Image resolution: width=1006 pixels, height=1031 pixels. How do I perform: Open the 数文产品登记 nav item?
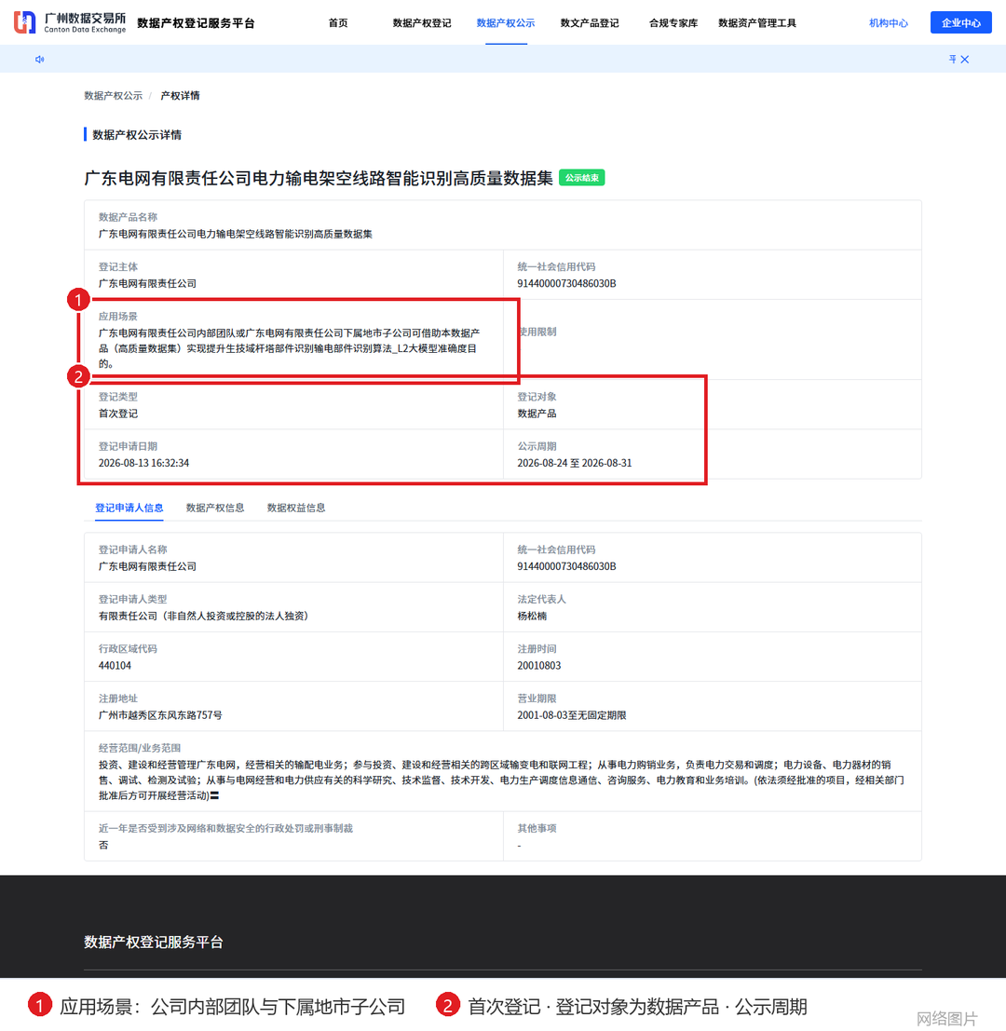tap(589, 23)
